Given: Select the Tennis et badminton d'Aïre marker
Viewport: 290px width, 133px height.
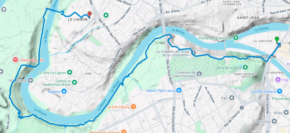Looking at the screenshot, I should coord(75,83).
